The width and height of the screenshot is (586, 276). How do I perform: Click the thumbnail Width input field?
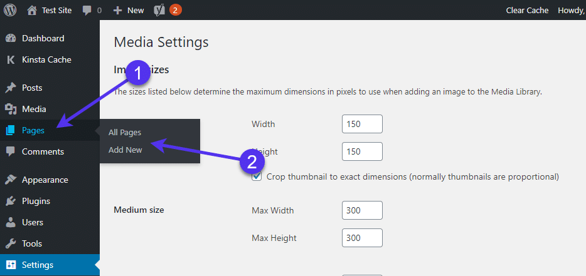click(x=362, y=124)
